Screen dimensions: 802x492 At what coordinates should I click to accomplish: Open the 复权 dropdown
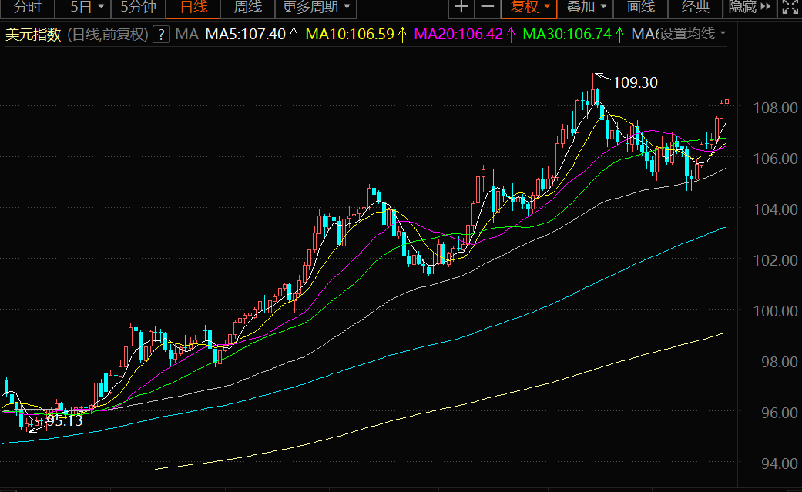(531, 8)
